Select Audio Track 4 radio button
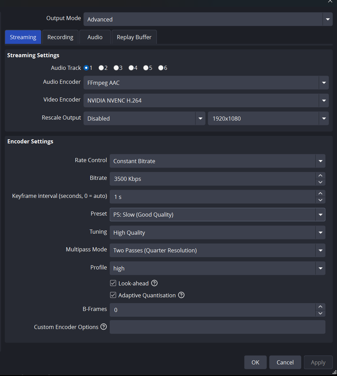 pos(131,68)
